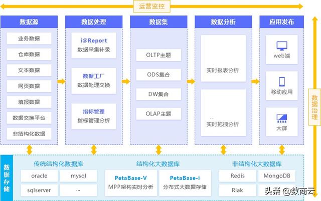The image size is (321, 201).
Task: Click the 仓库数据 box
Action: click(x=29, y=54)
